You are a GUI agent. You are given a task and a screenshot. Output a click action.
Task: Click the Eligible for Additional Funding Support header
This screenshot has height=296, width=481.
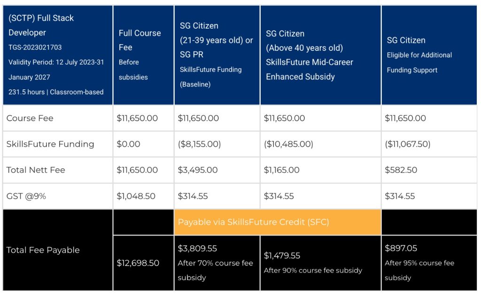click(x=428, y=55)
